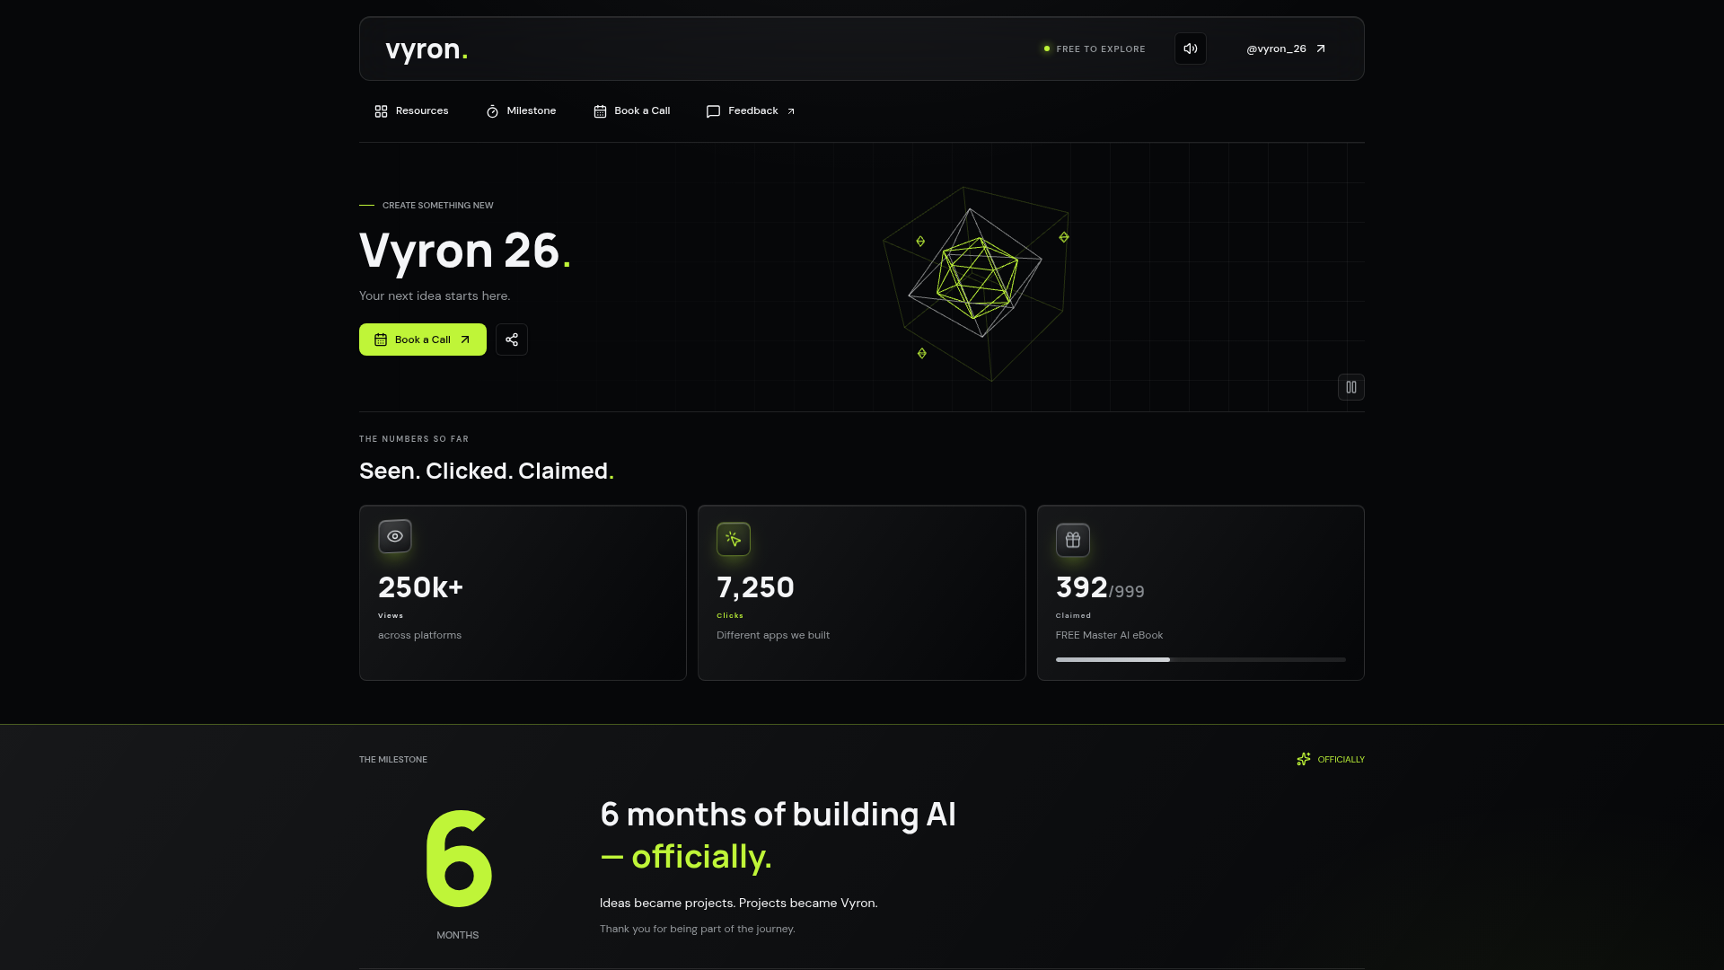The height and width of the screenshot is (970, 1724).
Task: Open the @vyron_26 profile link
Action: click(x=1286, y=48)
